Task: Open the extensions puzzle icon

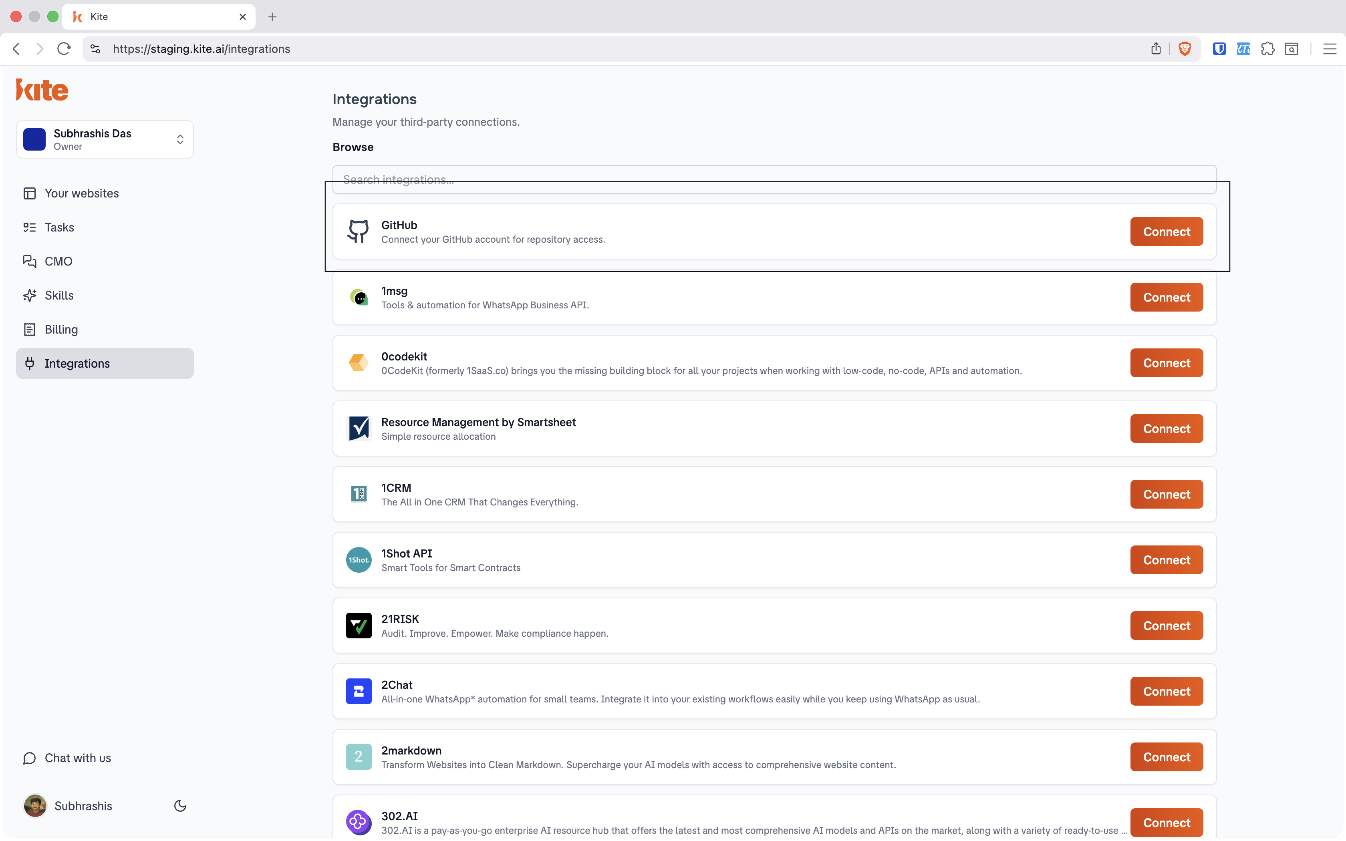Action: click(x=1267, y=49)
